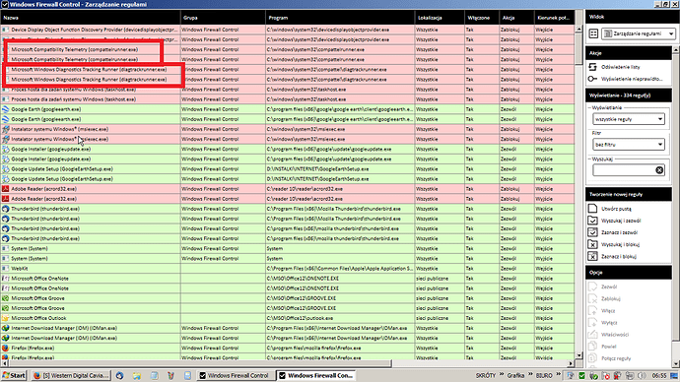Expand the SKRÓTY toolbar chevron on the taskbar
This screenshot has height=382, width=680.
(x=502, y=374)
